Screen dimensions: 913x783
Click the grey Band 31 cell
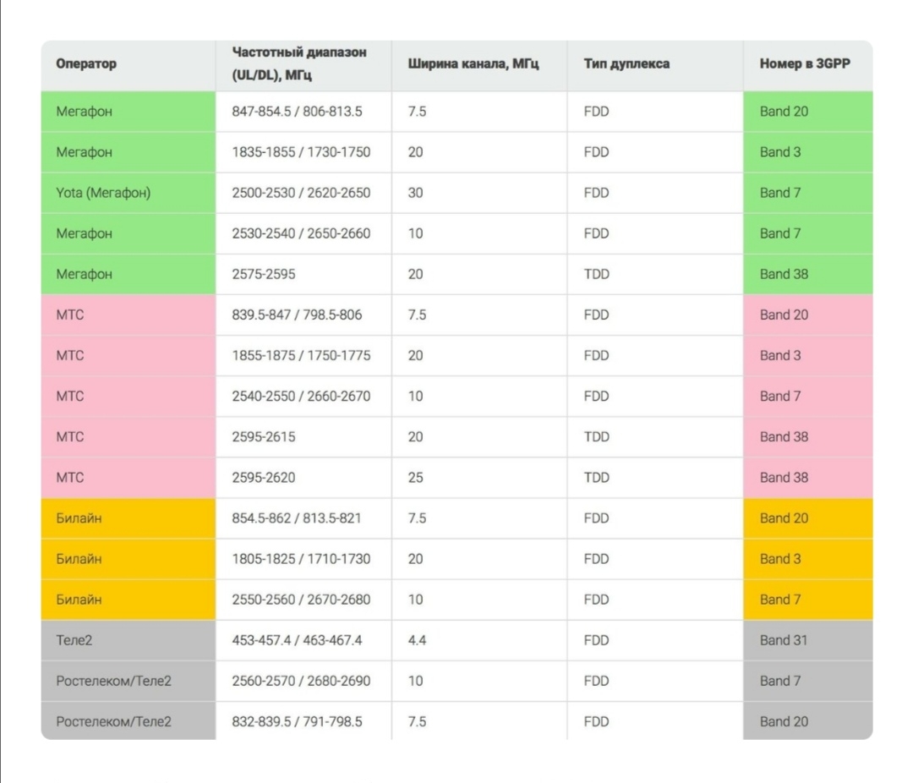784,640
